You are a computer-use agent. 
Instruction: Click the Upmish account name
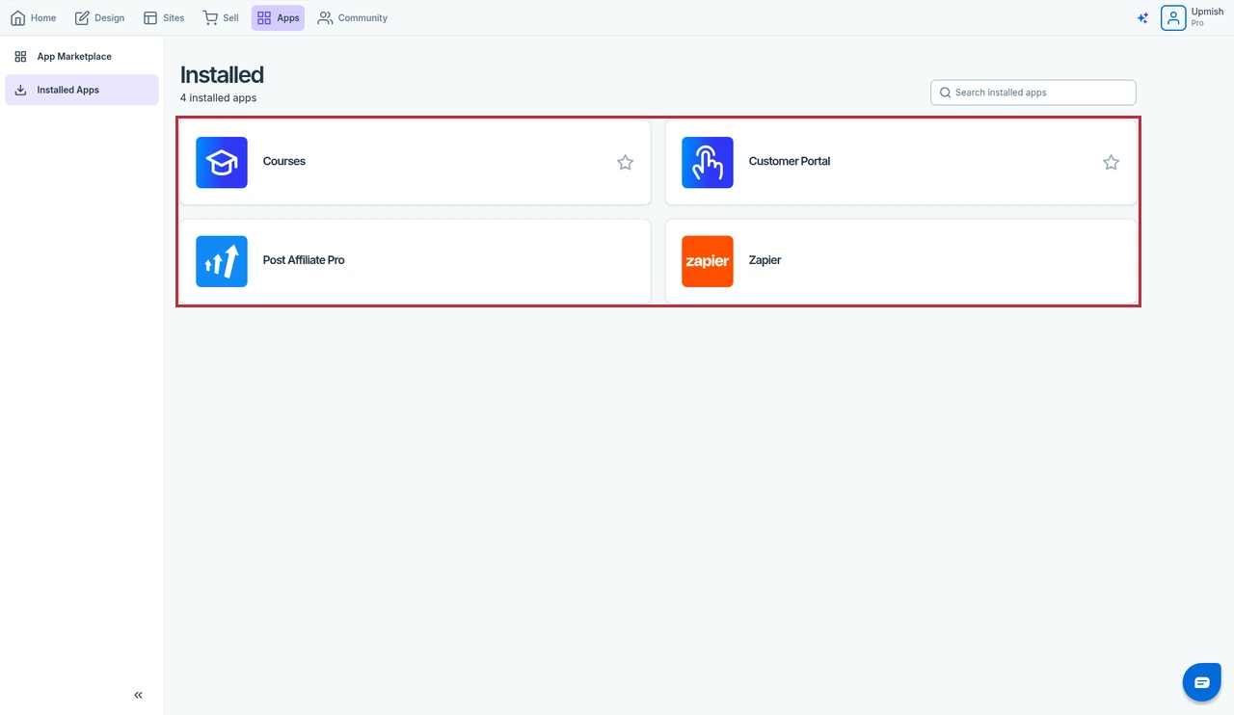coord(1207,12)
